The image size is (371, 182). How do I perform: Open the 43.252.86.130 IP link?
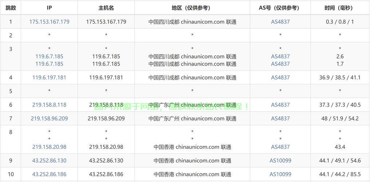click(x=49, y=161)
